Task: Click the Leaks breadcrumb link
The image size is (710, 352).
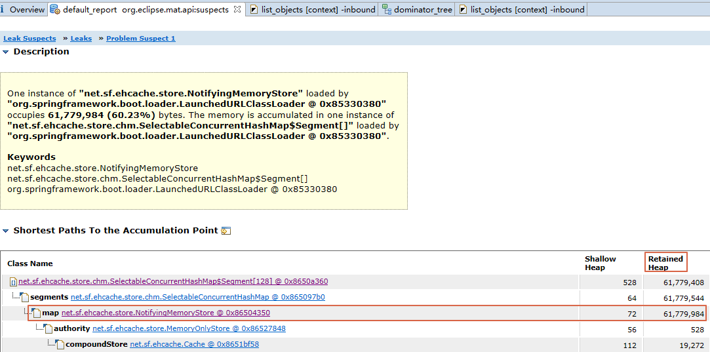Action: [81, 39]
